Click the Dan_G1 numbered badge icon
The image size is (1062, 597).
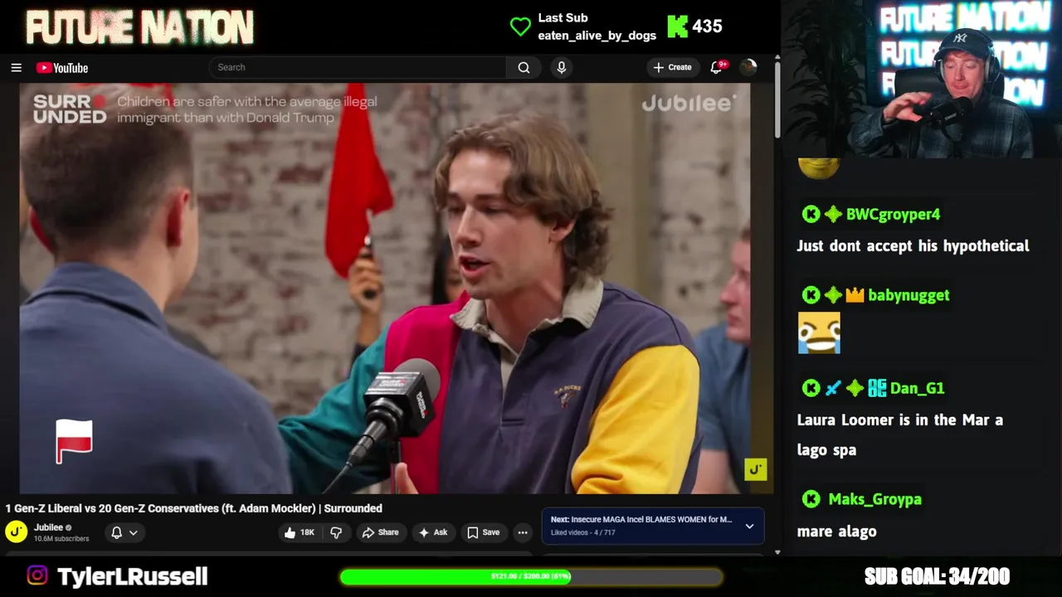tap(877, 388)
